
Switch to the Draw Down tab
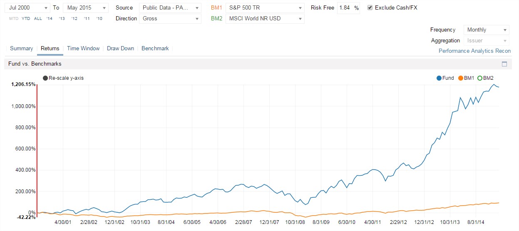120,49
